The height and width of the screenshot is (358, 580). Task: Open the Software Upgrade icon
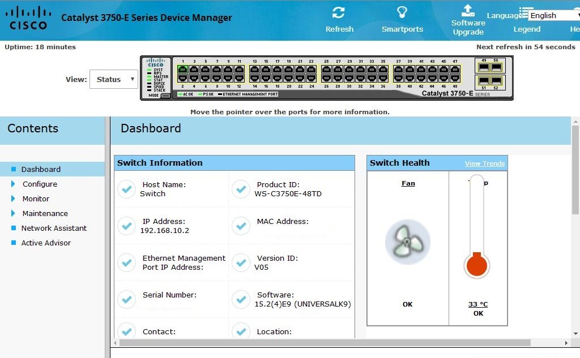click(x=468, y=10)
